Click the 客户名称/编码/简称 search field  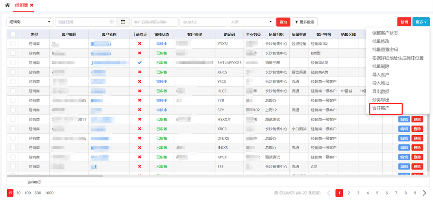pos(154,22)
